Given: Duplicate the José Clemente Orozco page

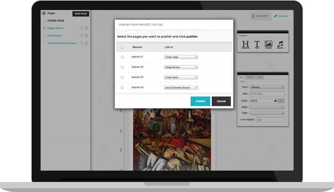Looking at the screenshot, I should click(x=81, y=43).
